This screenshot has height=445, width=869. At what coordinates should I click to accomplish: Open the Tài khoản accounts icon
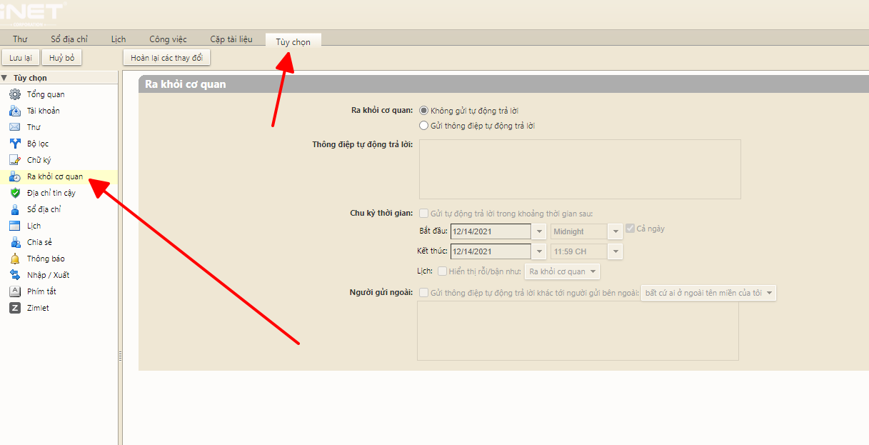(14, 111)
